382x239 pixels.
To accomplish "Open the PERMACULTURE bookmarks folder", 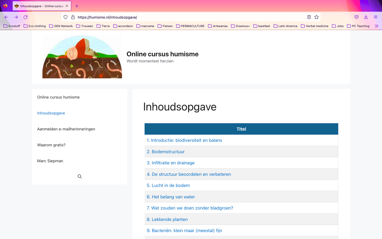I will pyautogui.click(x=190, y=26).
